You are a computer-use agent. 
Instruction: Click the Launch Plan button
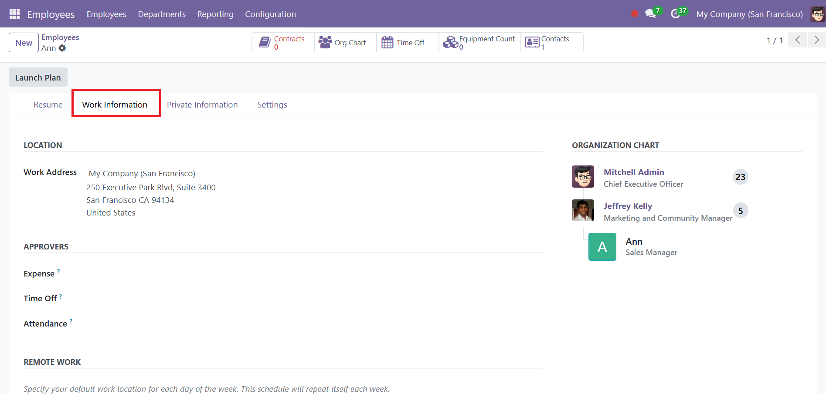tap(38, 77)
